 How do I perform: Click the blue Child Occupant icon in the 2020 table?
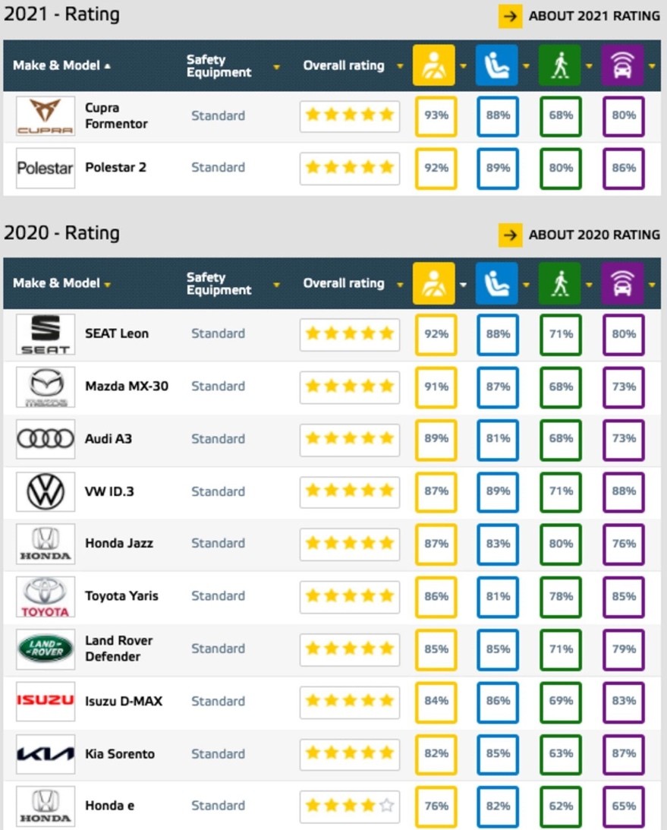pyautogui.click(x=496, y=283)
